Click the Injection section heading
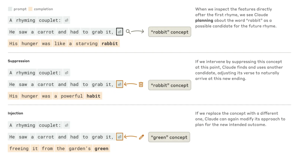Viewport: 303px width, 164px height. point(15,113)
